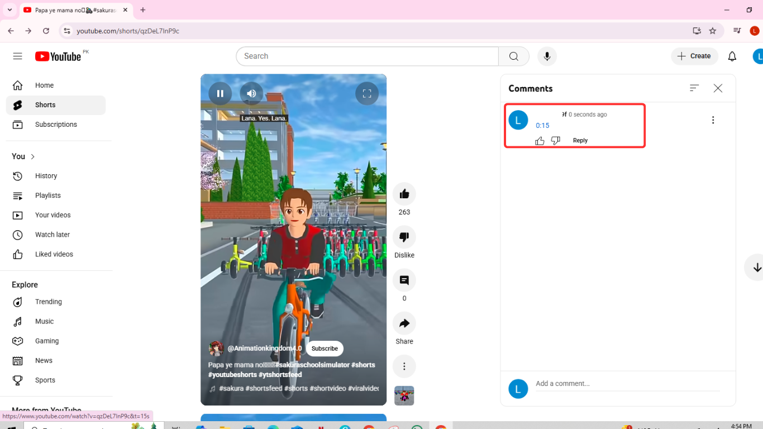The image size is (763, 429).
Task: Open Watch later in the sidebar
Action: (56, 235)
